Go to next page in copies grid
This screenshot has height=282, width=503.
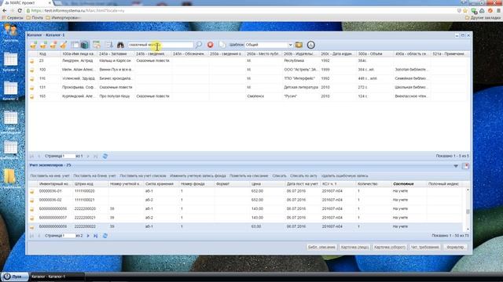tap(88, 236)
